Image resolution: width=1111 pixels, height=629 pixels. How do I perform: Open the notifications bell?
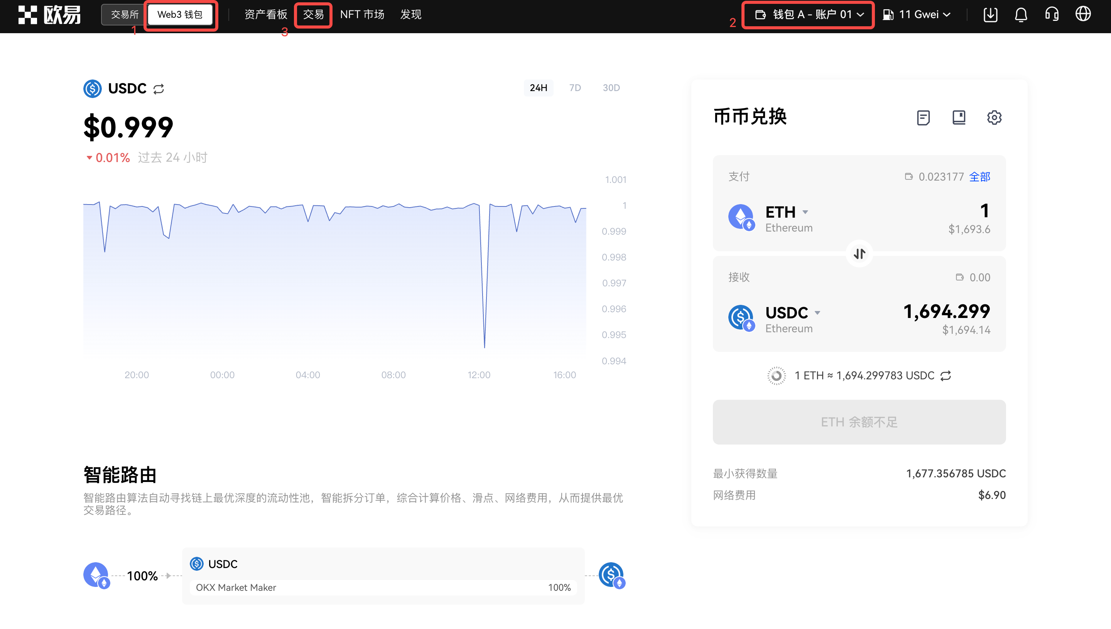coord(1021,15)
